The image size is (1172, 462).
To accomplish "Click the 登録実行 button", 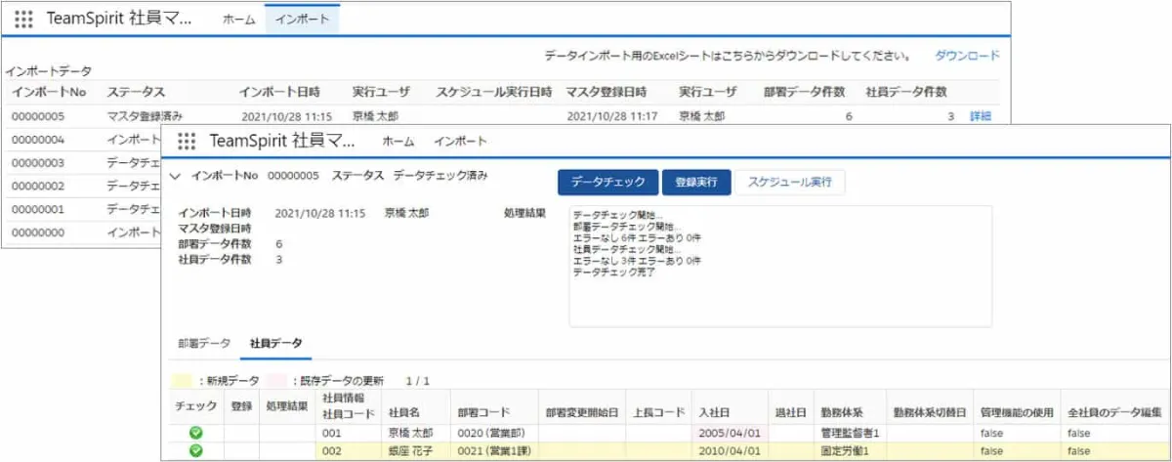I will click(696, 183).
